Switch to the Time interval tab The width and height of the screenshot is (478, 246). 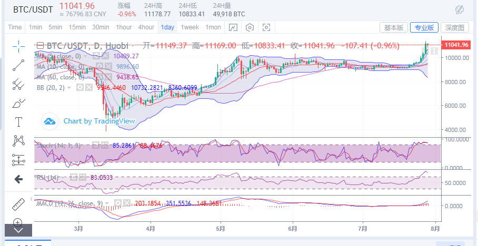pos(15,27)
